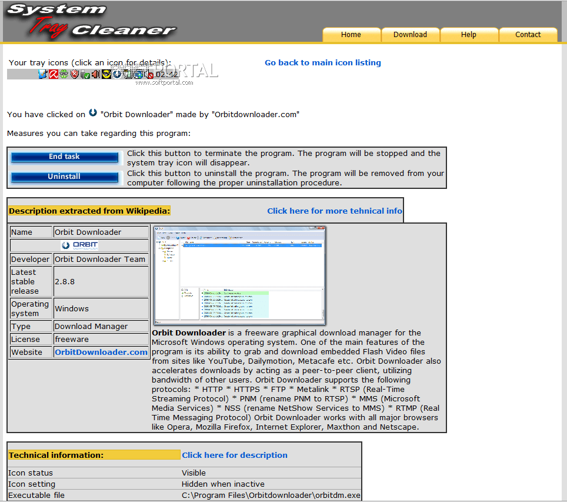
Task: Click the "Description extracted from Wikipedia:" heading
Action: [89, 211]
